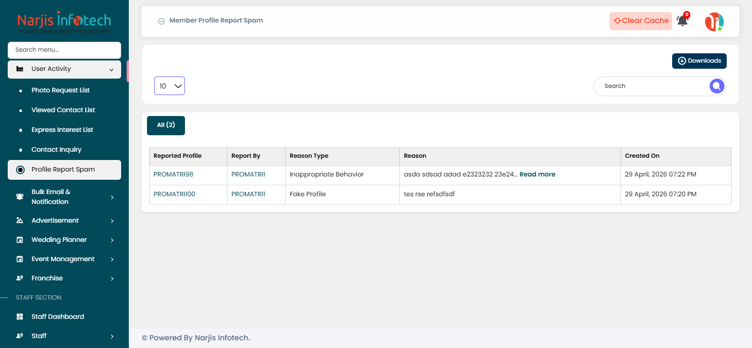Expand Bulk Email & Notification chevron
Image resolution: width=752 pixels, height=348 pixels.
pyautogui.click(x=112, y=197)
